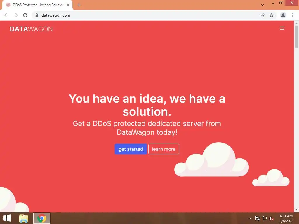Click the network tray icon

pyautogui.click(x=265, y=218)
